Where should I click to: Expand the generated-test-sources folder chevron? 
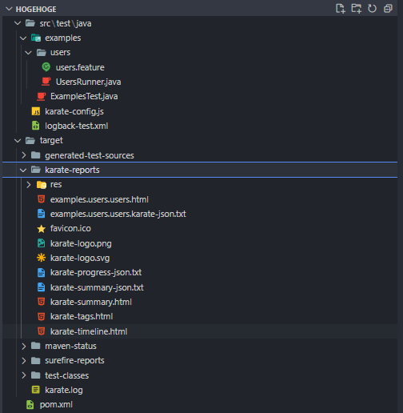[x=24, y=155]
